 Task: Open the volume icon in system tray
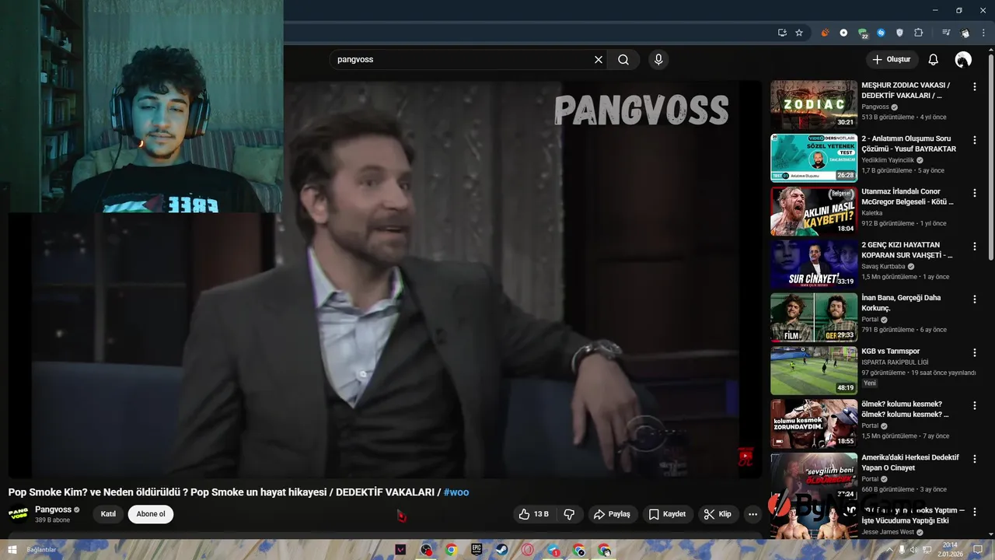point(913,550)
